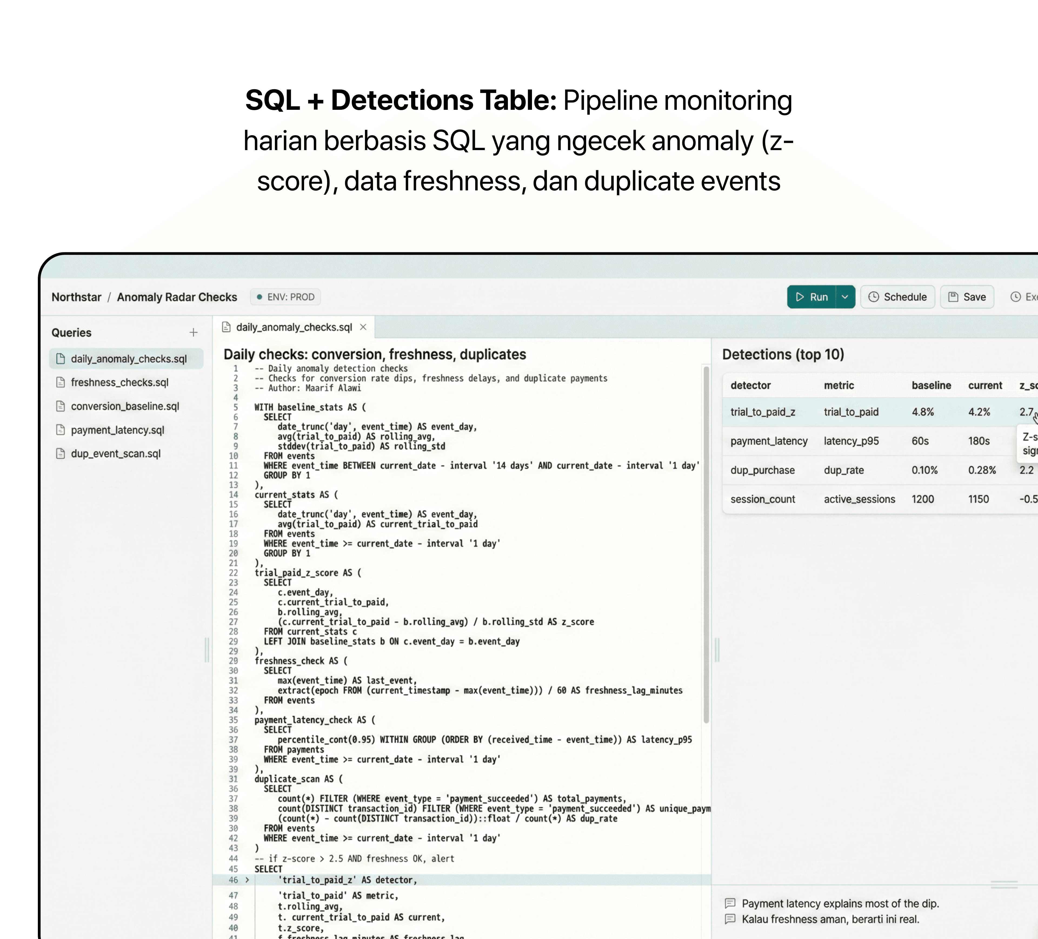Close the daily_anomaly_checks.sql tab
This screenshot has height=939, width=1038.
pyautogui.click(x=363, y=327)
